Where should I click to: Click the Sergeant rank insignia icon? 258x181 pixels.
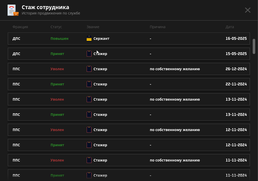[89, 39]
